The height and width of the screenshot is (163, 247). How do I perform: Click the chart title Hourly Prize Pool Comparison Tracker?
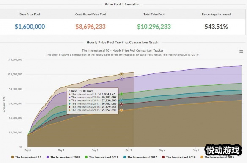point(123,51)
